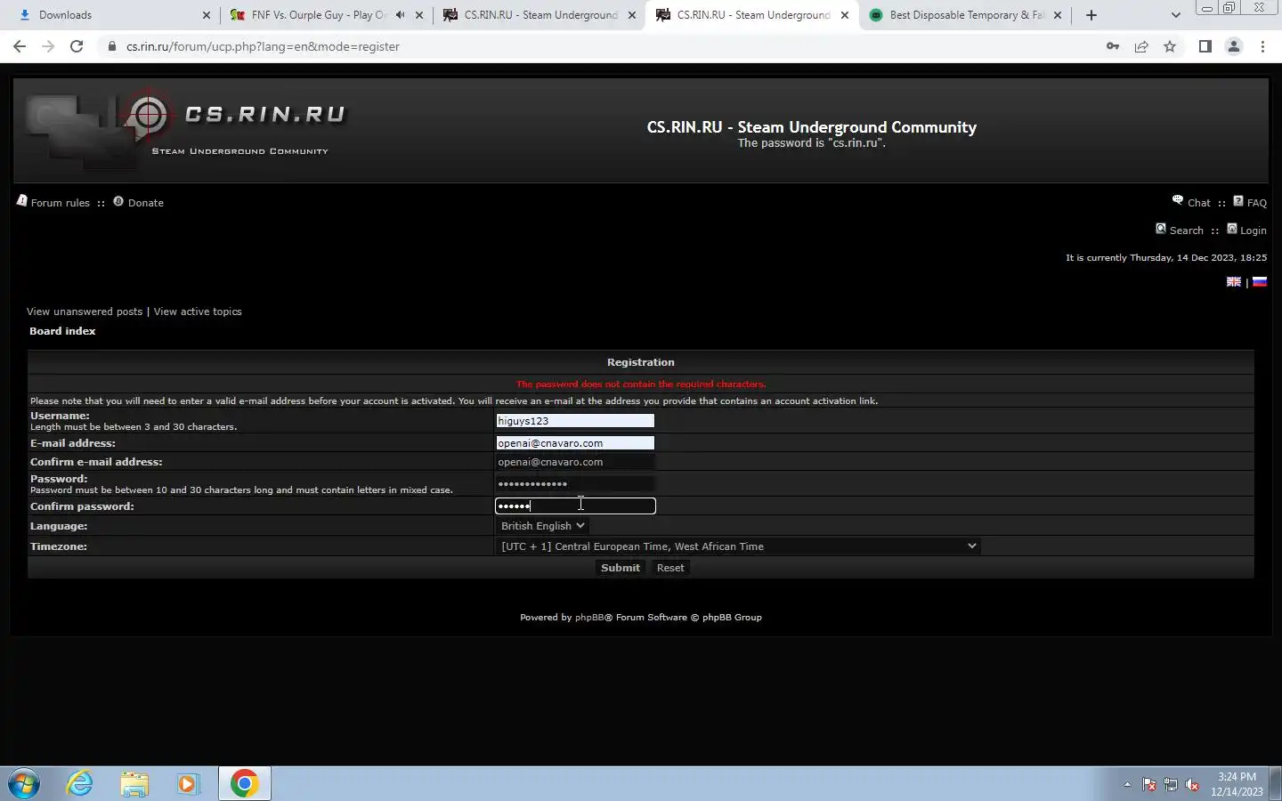Image resolution: width=1282 pixels, height=801 pixels.
Task: Click the CS.RIN.RU site logo
Action: coord(187,129)
